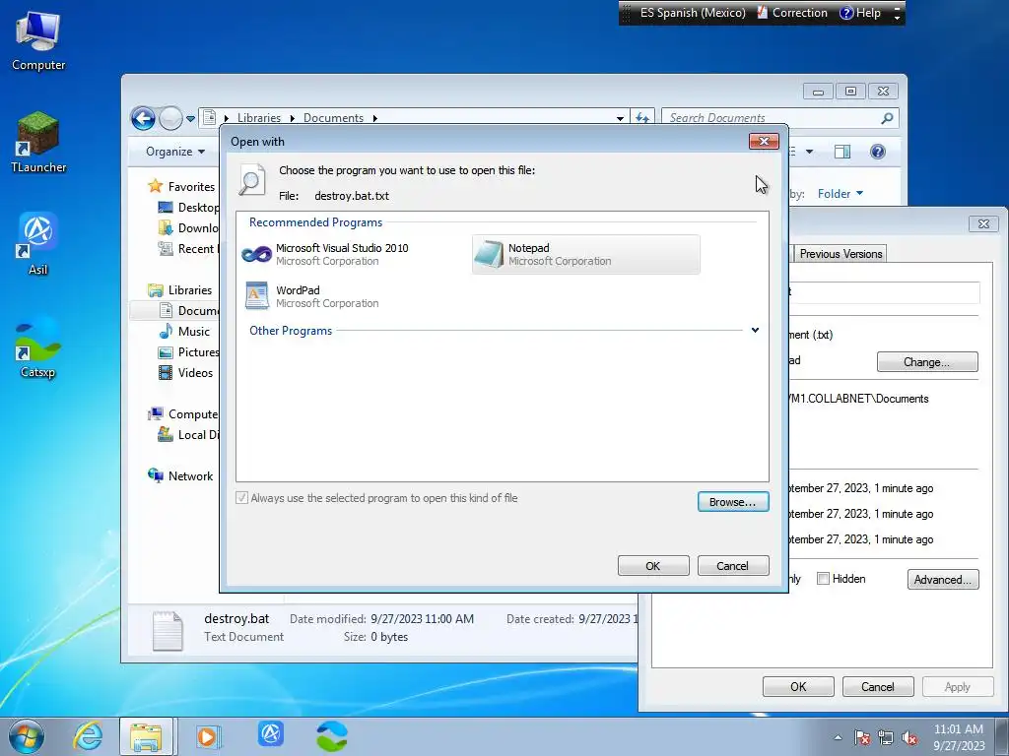Open the change view dropdown arrow
The width and height of the screenshot is (1009, 756).
tap(810, 152)
